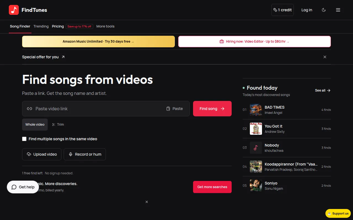The height and width of the screenshot is (220, 353).
Task: Click the Support us coffee button
Action: (x=338, y=213)
